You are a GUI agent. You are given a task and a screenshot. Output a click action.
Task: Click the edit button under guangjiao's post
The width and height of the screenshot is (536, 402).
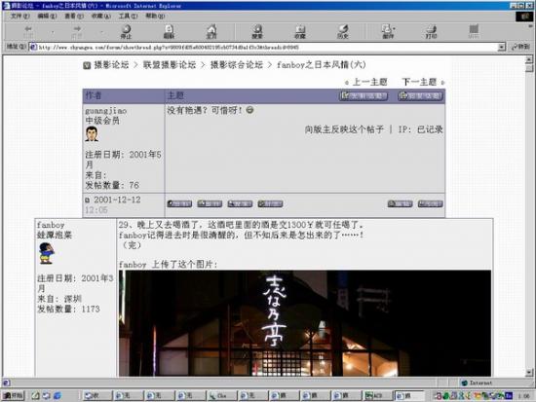point(400,203)
